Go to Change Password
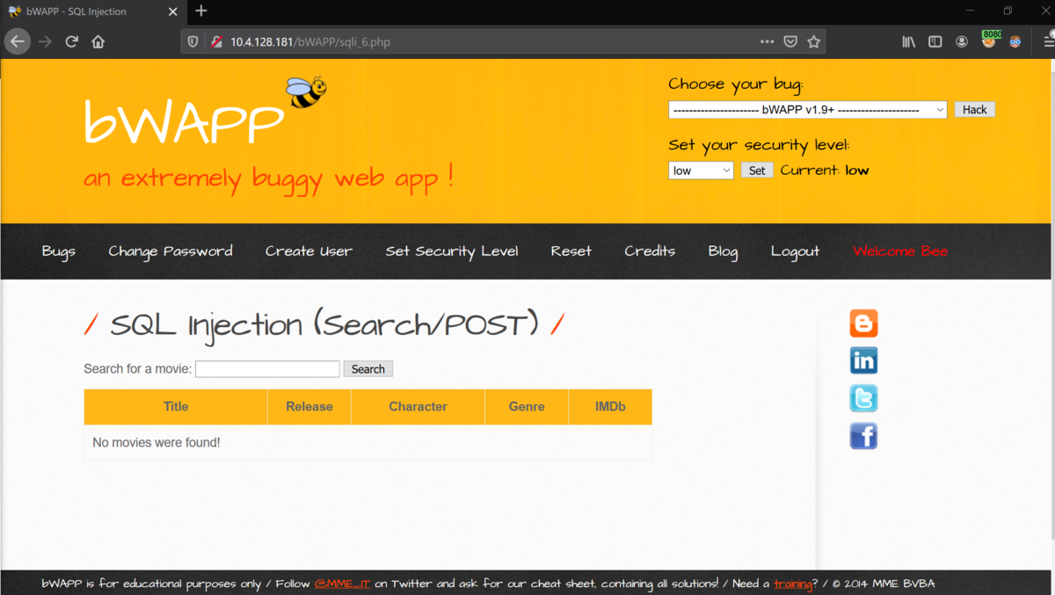 coord(171,251)
